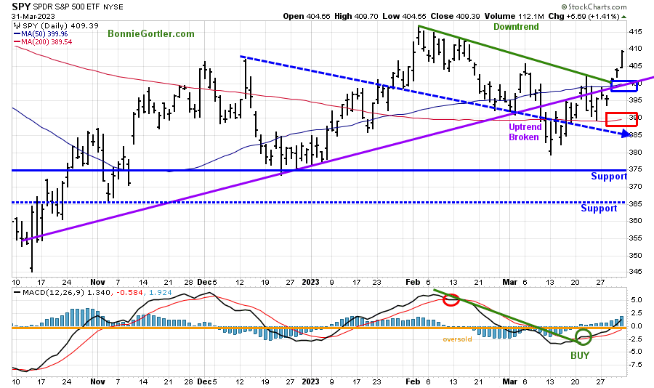Click the 380 price axis label
Viewport: 654px width, 388px height.
click(x=635, y=153)
